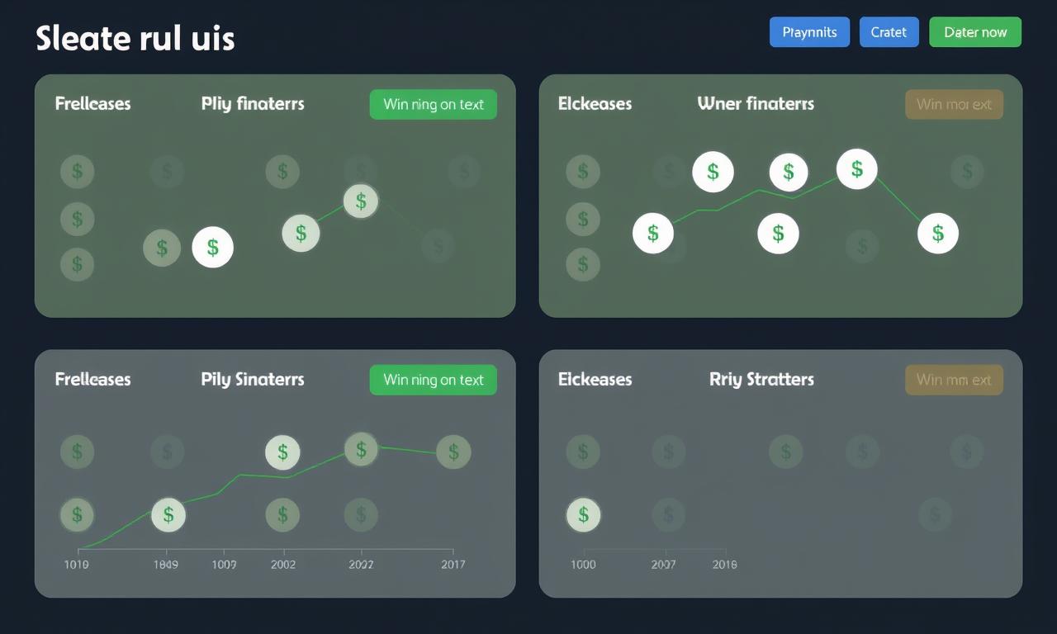Click the blue Playnnits button

[809, 32]
